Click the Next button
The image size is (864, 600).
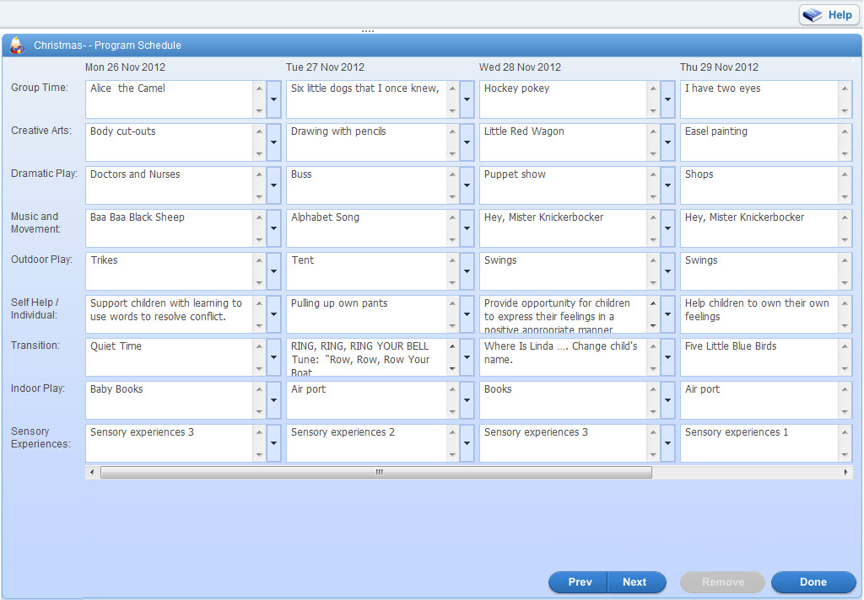pyautogui.click(x=636, y=581)
